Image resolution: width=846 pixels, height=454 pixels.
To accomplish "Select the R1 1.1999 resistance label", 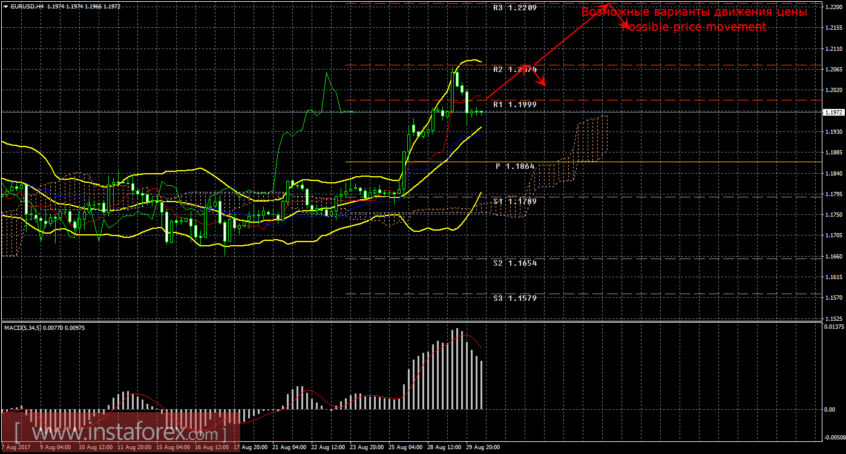I will (x=514, y=105).
